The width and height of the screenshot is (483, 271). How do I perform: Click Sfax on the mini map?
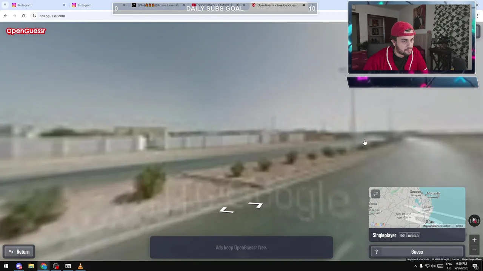click(430, 222)
